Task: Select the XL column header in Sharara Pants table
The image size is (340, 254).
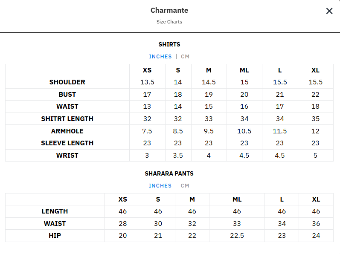Action: pyautogui.click(x=316, y=199)
